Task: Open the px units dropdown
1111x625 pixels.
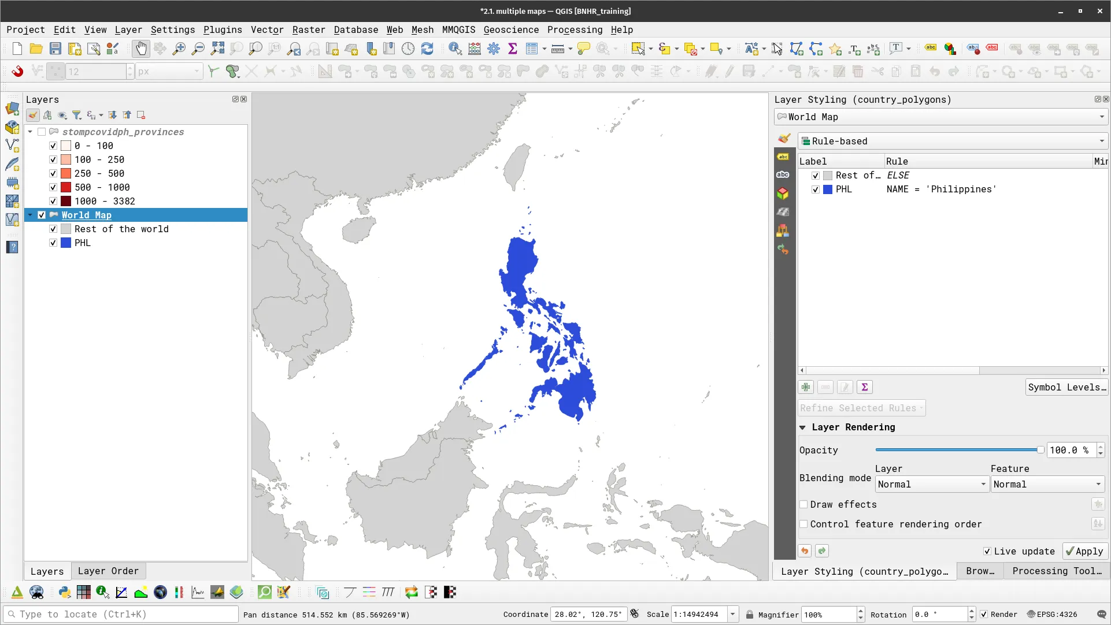Action: click(x=168, y=71)
